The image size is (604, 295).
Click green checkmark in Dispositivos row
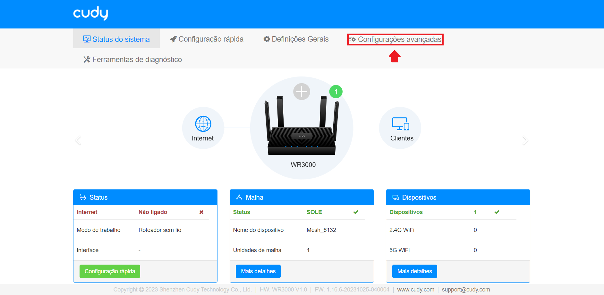[497, 212]
